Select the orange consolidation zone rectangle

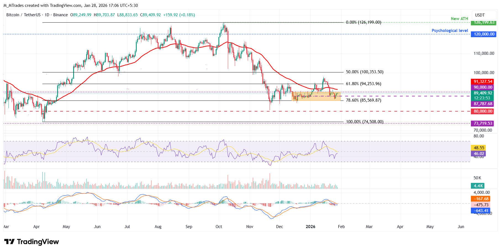tap(316, 98)
